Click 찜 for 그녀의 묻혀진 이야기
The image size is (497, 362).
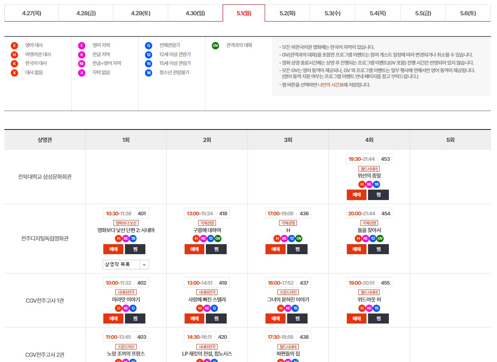297,318
